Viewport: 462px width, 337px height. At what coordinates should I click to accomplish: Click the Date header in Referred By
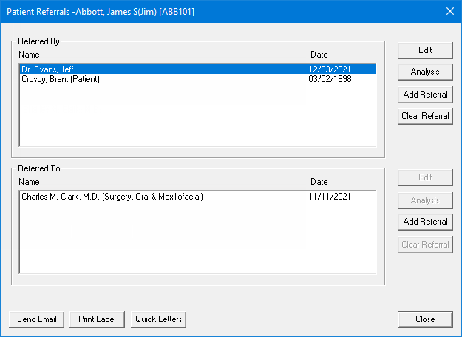(x=319, y=55)
